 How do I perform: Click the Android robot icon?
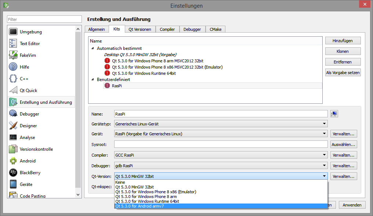click(13, 161)
